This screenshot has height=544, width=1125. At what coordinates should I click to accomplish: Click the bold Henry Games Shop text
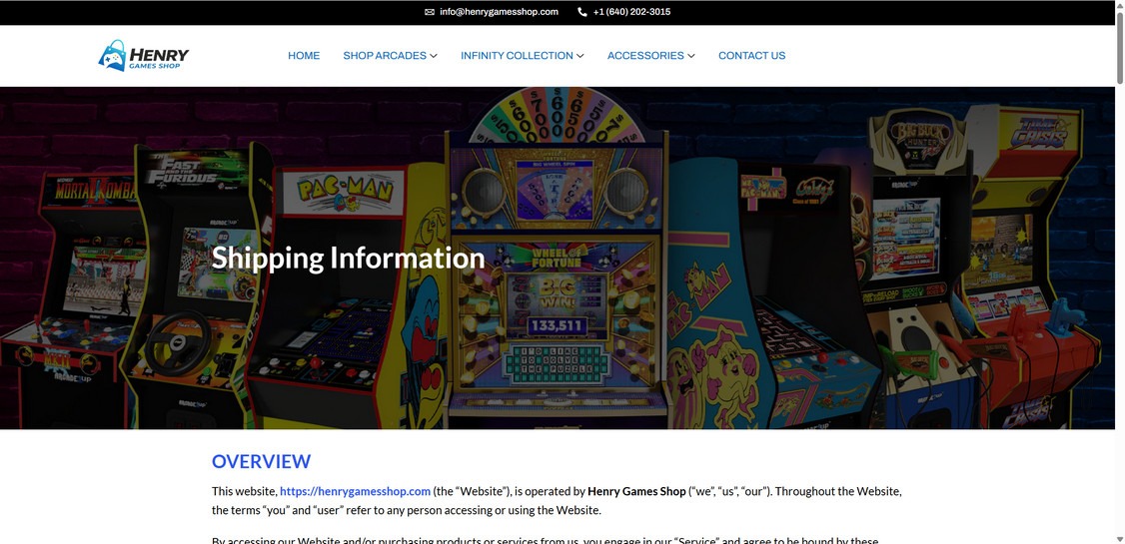pyautogui.click(x=636, y=492)
